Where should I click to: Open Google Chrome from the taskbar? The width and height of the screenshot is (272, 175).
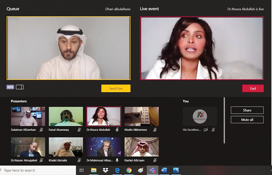pyautogui.click(x=129, y=170)
